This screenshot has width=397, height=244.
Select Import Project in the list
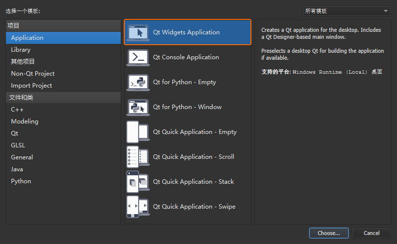63,86
